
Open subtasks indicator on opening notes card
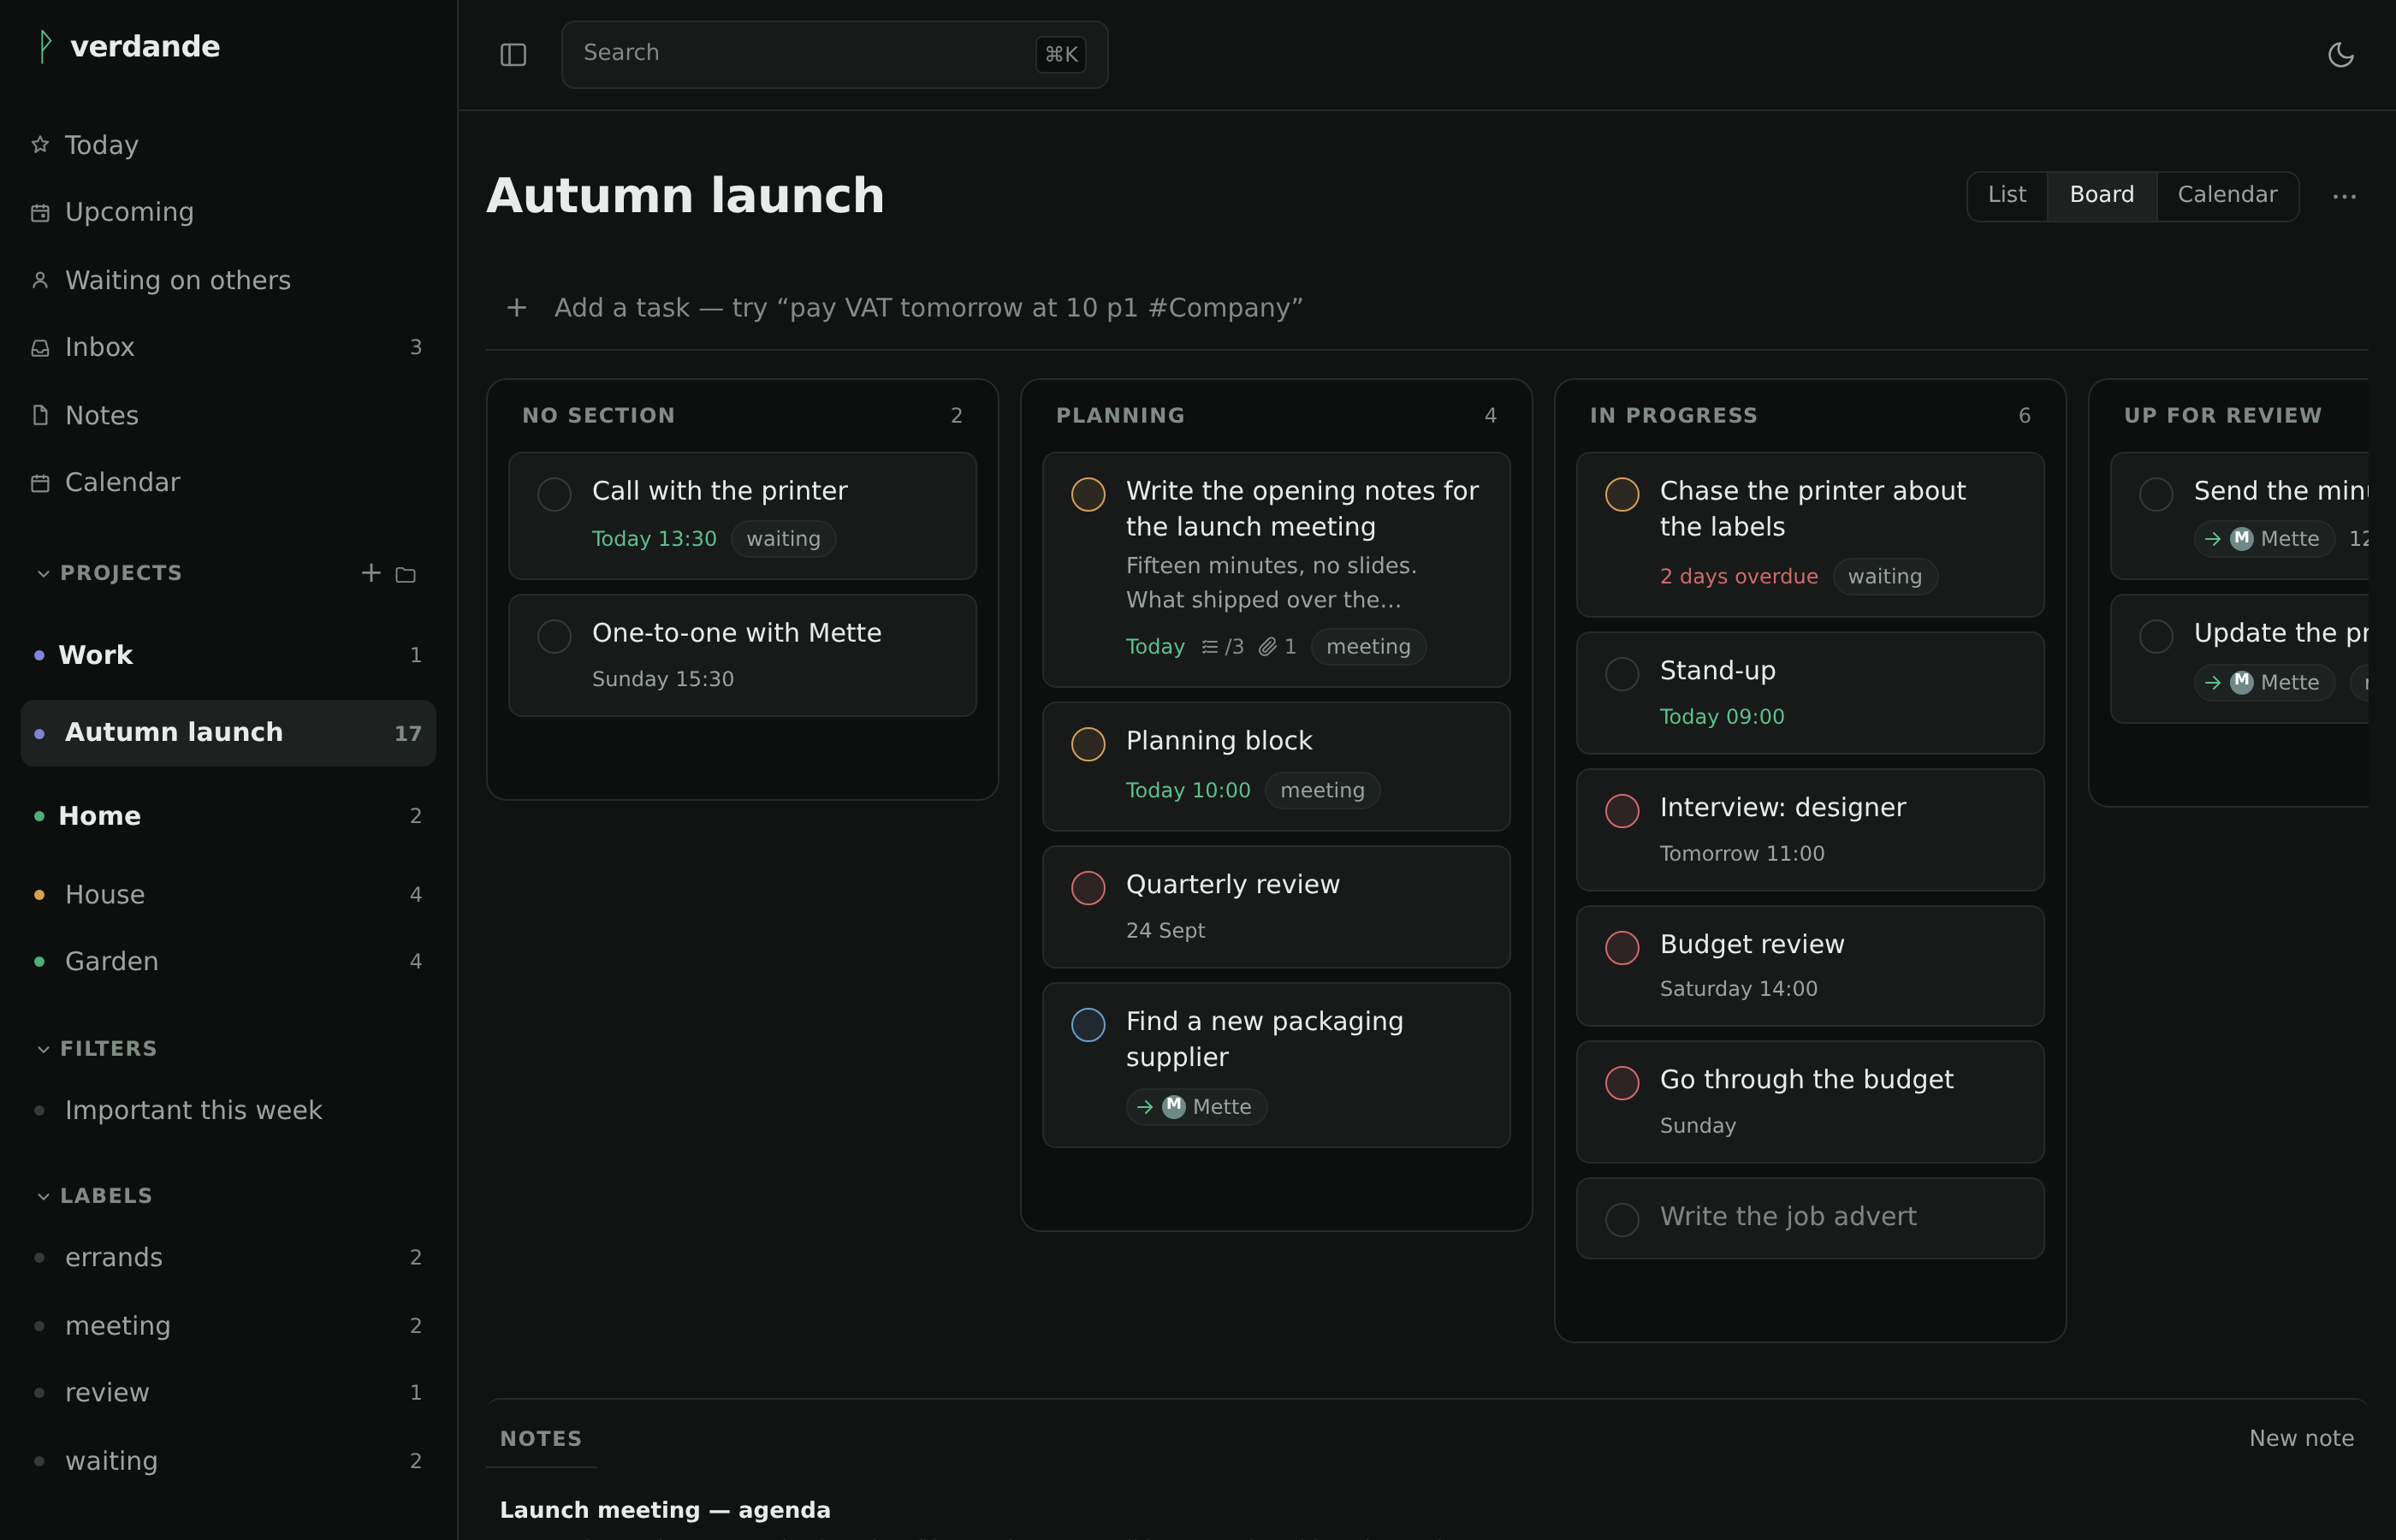[1222, 647]
